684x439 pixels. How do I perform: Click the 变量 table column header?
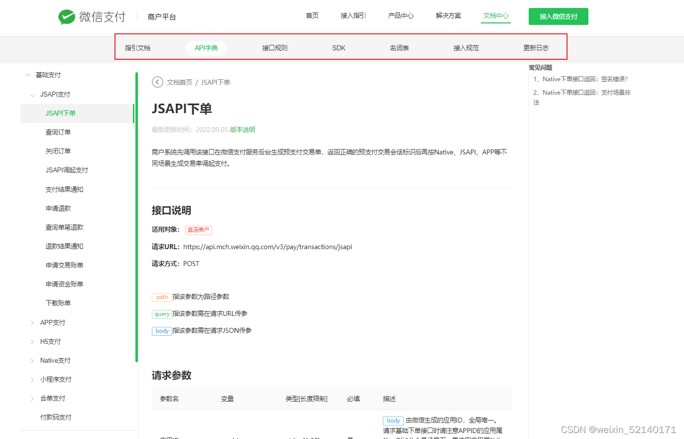227,399
